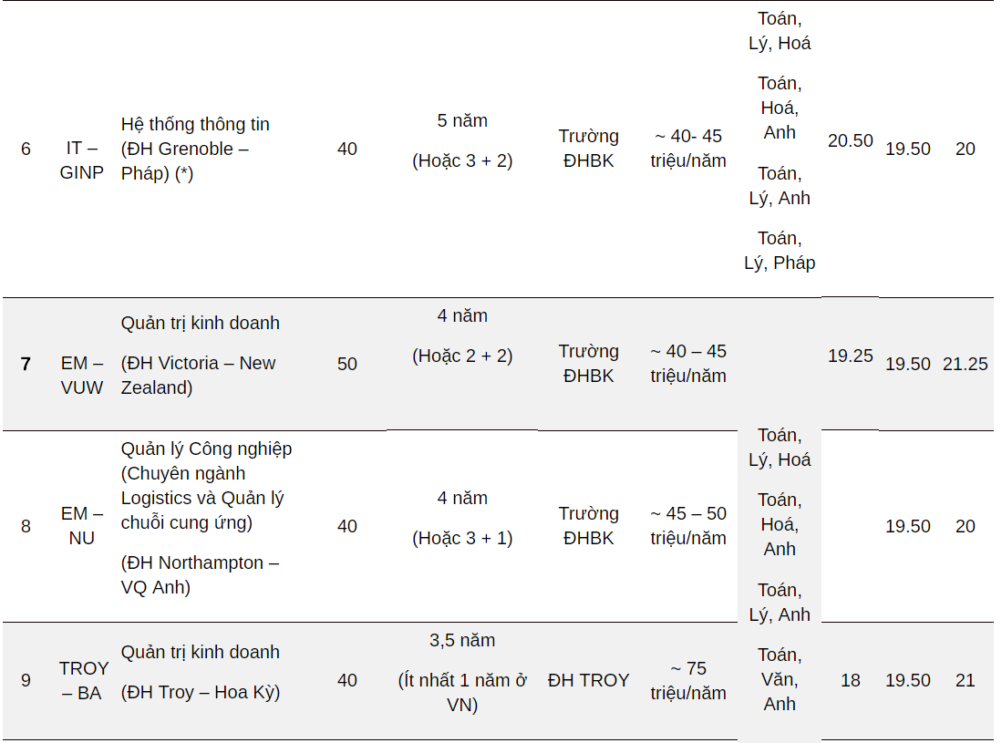Select the "Hệ thống thông tin" program name
Viewport: 1002px width, 743px height.
(x=195, y=124)
